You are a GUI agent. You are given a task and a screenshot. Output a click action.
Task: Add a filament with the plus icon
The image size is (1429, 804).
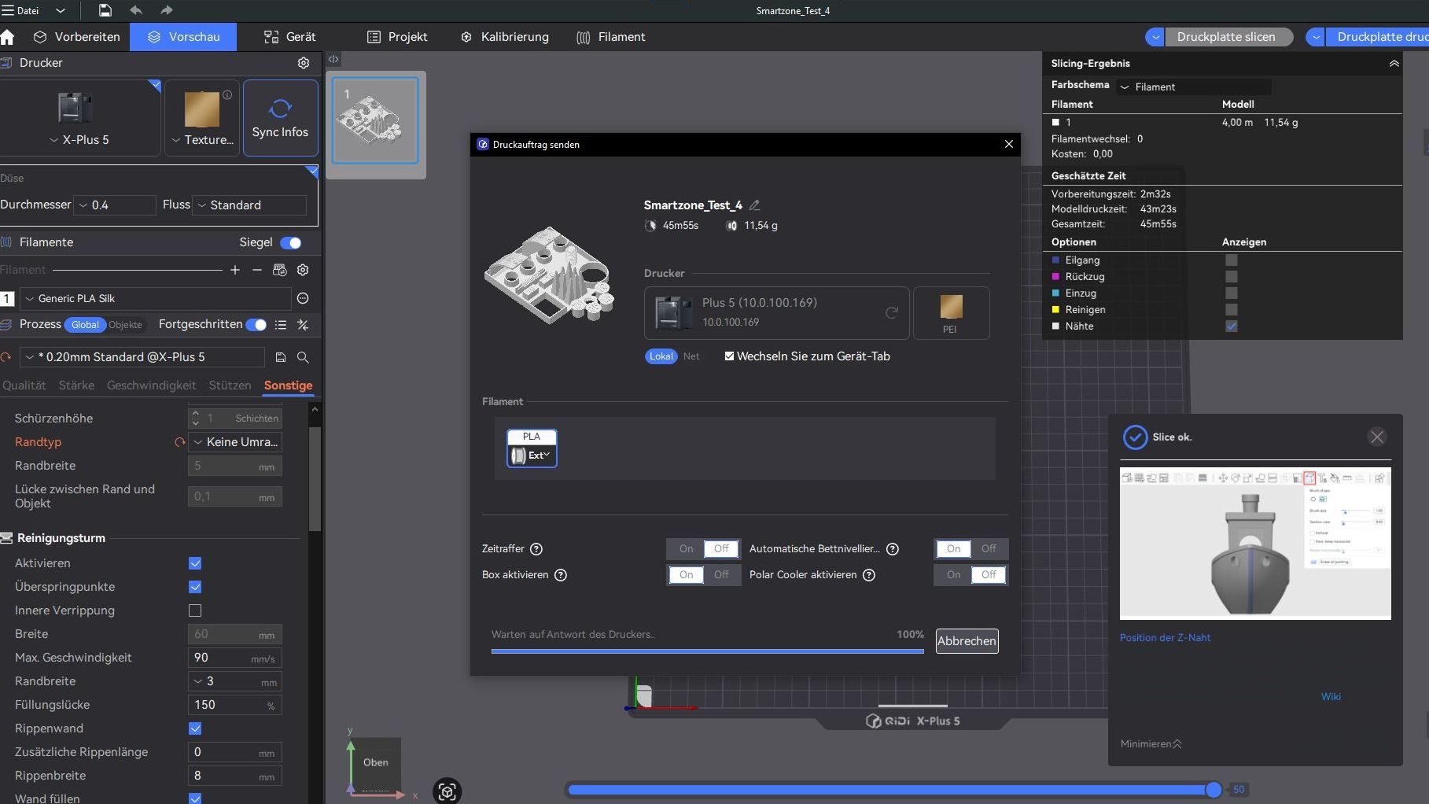[234, 270]
